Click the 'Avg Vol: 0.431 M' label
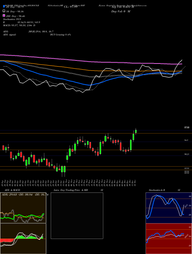The image size is (192, 254). pyautogui.click(x=122, y=7)
